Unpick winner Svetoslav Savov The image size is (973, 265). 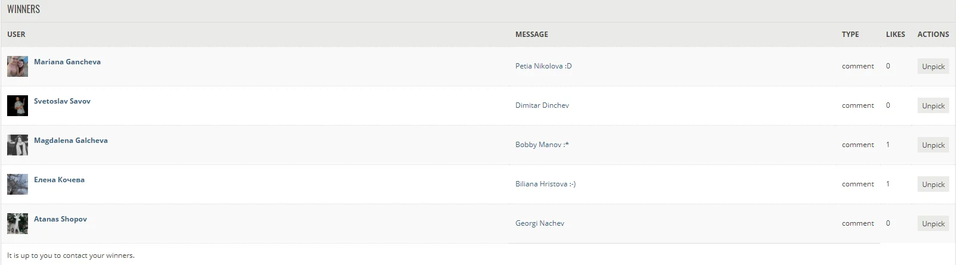point(933,106)
